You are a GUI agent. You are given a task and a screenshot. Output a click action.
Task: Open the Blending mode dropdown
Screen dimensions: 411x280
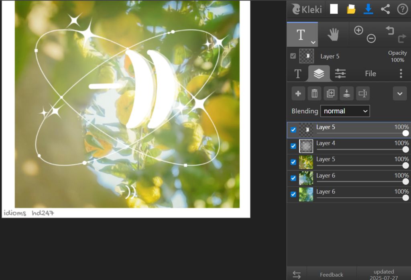click(x=345, y=111)
